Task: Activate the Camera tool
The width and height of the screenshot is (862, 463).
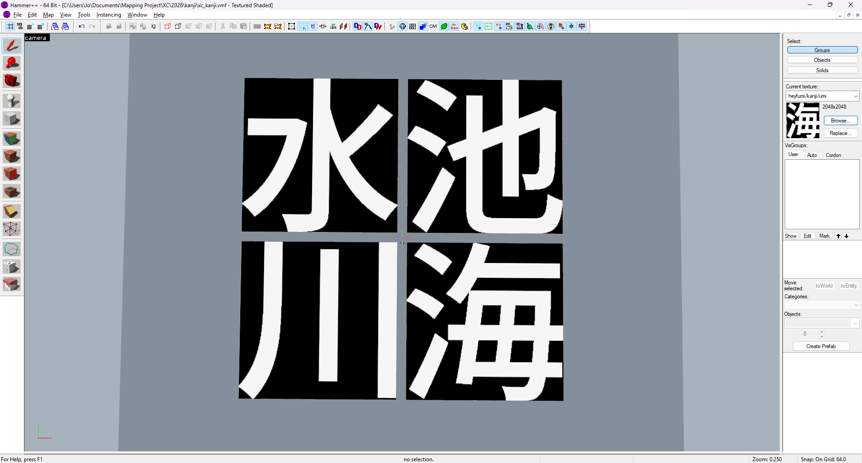Action: pos(12,81)
